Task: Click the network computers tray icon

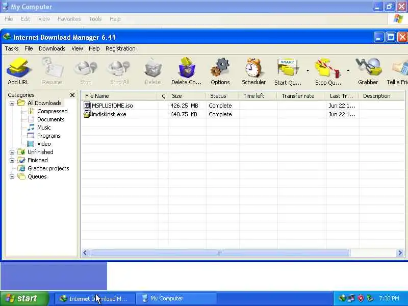Action: 351,298
